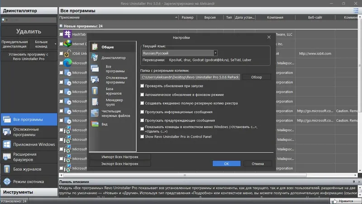This screenshot has height=204, width=362.
Task: Expand the More Commands dropdown arrow
Action: click(55, 44)
